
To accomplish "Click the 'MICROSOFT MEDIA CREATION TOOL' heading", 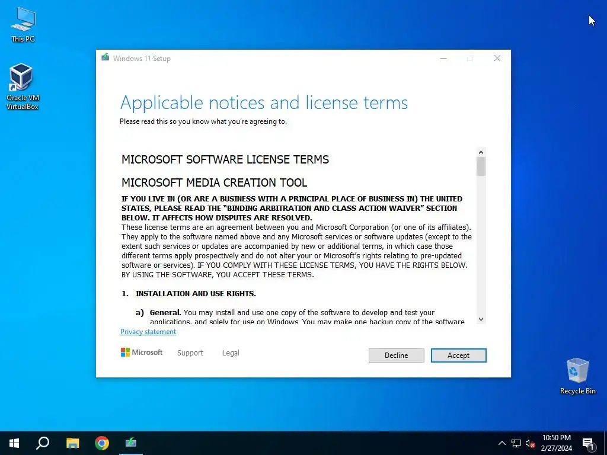I will pyautogui.click(x=214, y=182).
